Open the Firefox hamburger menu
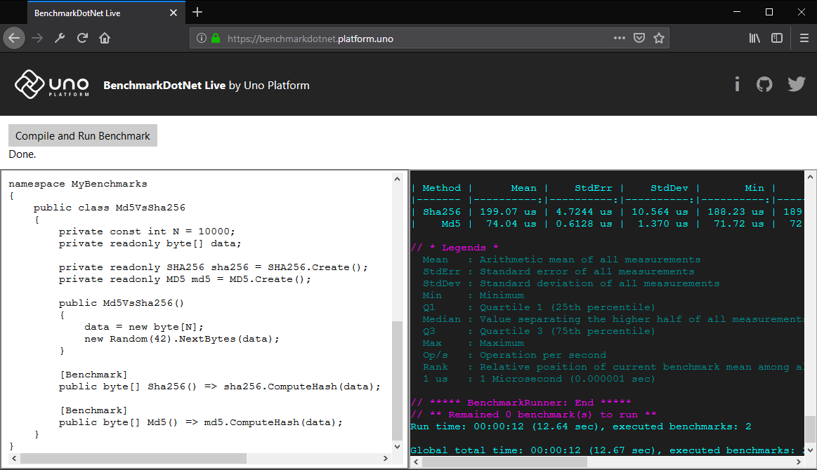 [x=804, y=38]
